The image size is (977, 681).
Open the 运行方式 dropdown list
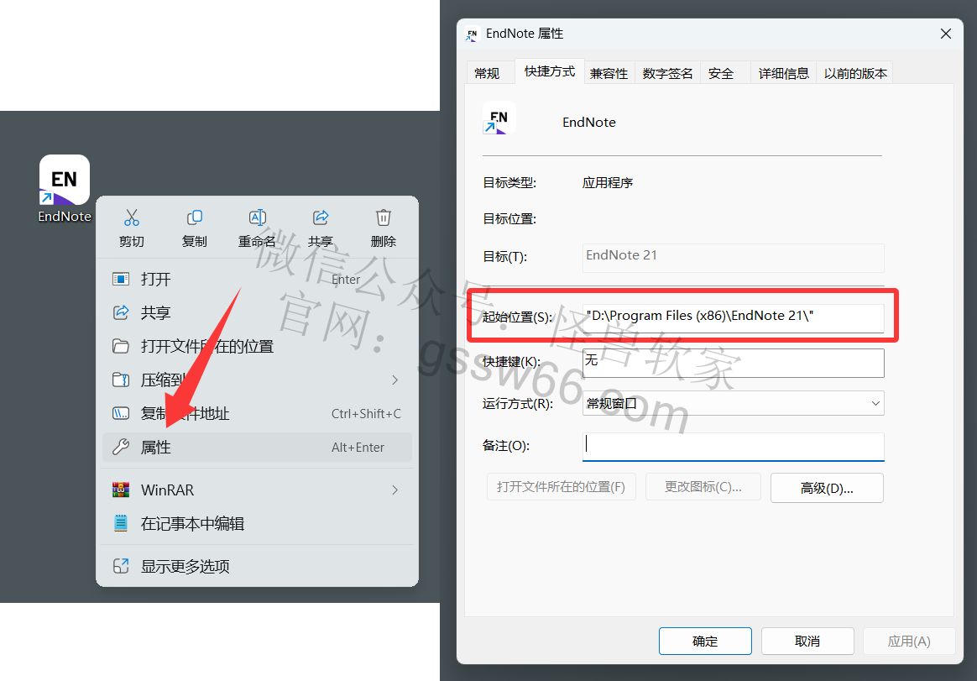[x=733, y=403]
